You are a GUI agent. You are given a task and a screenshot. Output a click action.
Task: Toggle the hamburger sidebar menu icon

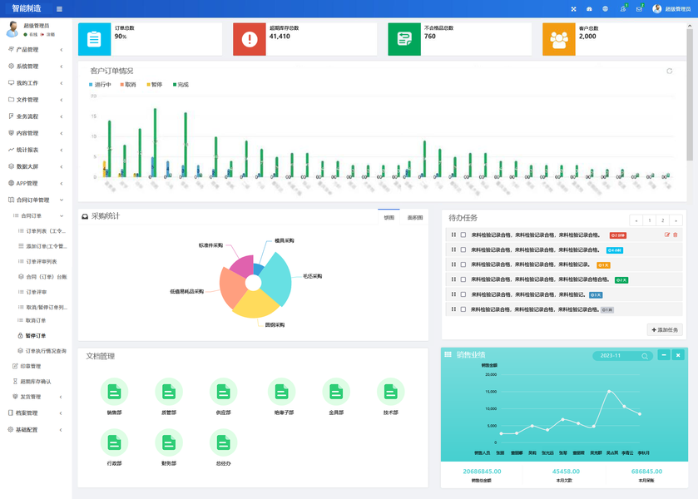point(59,9)
